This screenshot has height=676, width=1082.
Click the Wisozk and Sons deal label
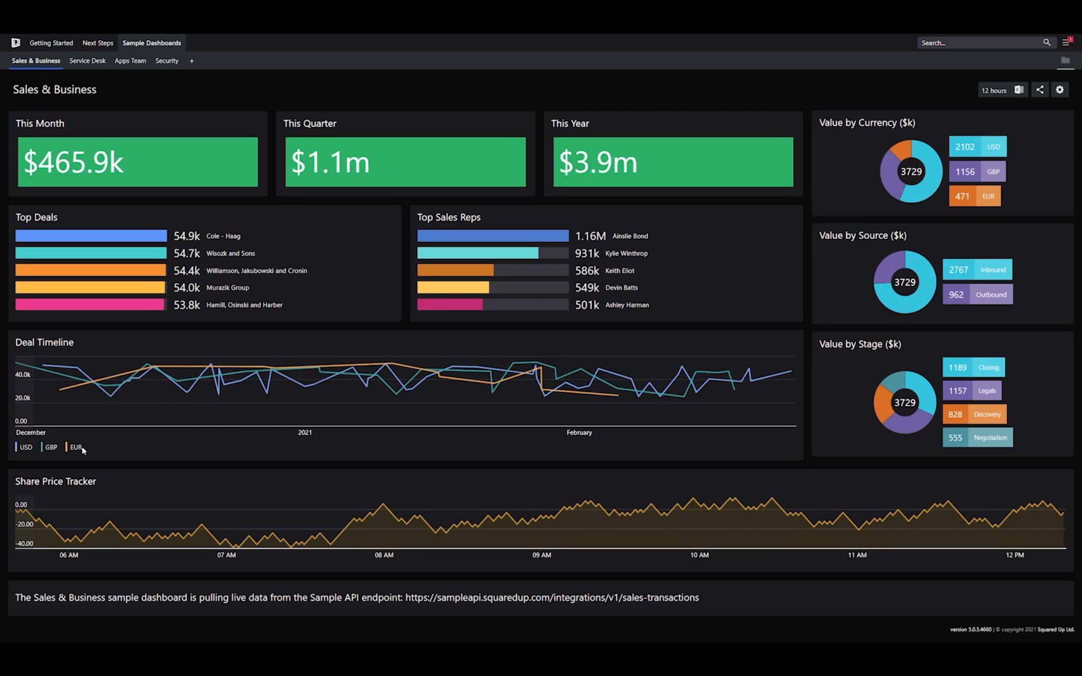pyautogui.click(x=230, y=253)
